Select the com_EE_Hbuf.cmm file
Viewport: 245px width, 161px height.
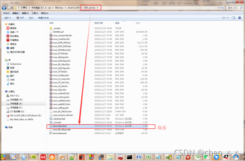(x=62, y=111)
